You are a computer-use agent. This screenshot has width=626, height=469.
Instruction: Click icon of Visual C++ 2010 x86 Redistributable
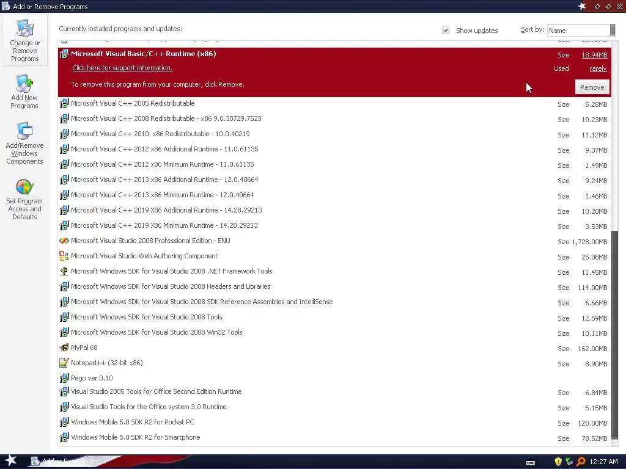64,134
